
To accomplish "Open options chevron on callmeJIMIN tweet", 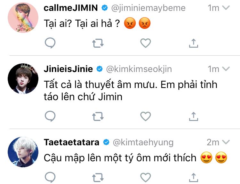I will (226, 8).
